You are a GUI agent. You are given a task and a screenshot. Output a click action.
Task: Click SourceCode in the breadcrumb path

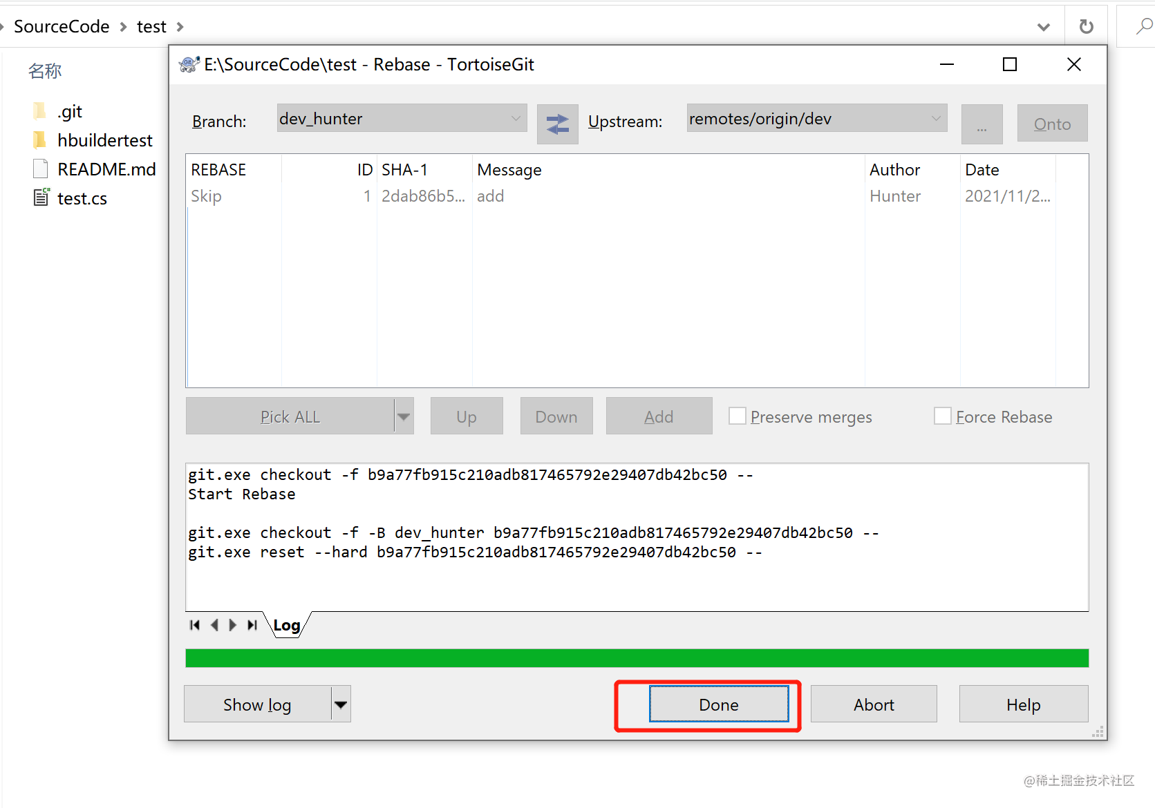pyautogui.click(x=62, y=26)
